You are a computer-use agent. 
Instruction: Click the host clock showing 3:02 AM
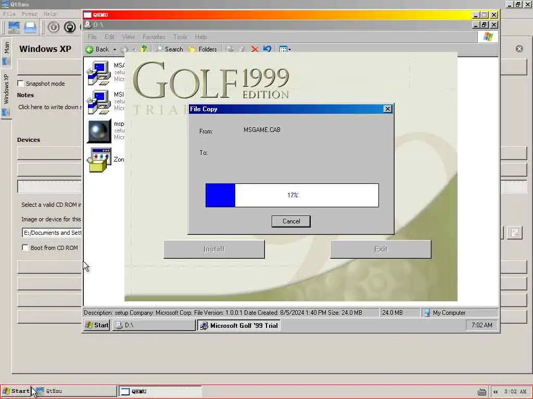click(x=515, y=392)
